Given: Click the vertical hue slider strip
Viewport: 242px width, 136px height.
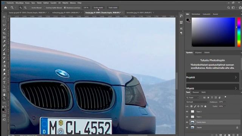Looking at the screenshot, I should (239, 32).
